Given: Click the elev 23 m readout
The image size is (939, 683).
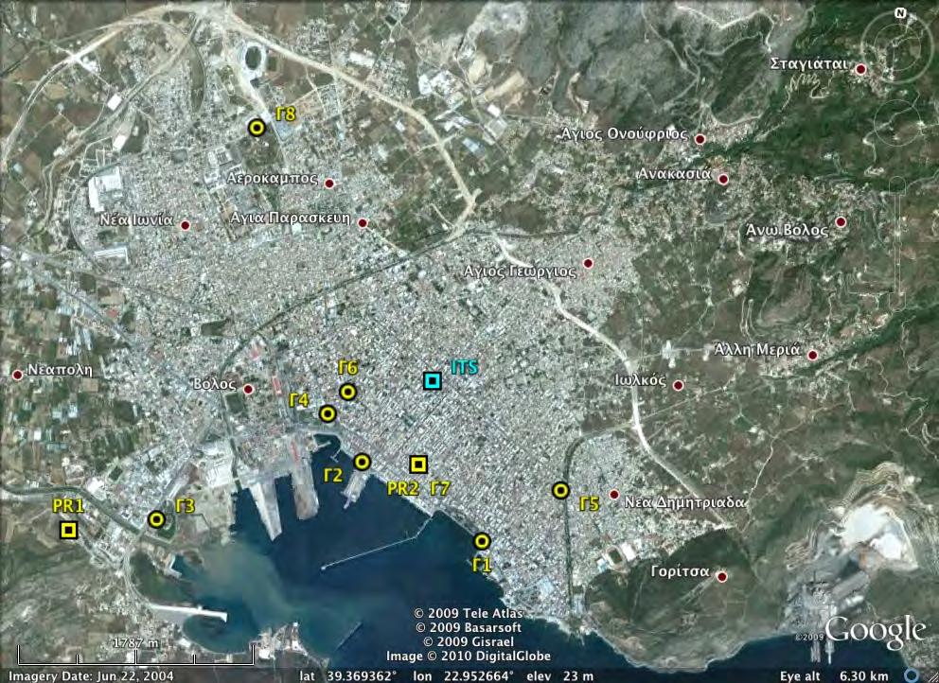Looking at the screenshot, I should click(560, 676).
